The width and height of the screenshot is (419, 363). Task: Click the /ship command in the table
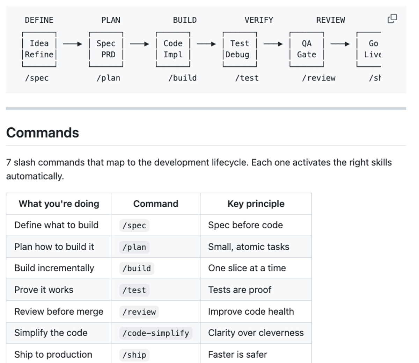(x=134, y=355)
